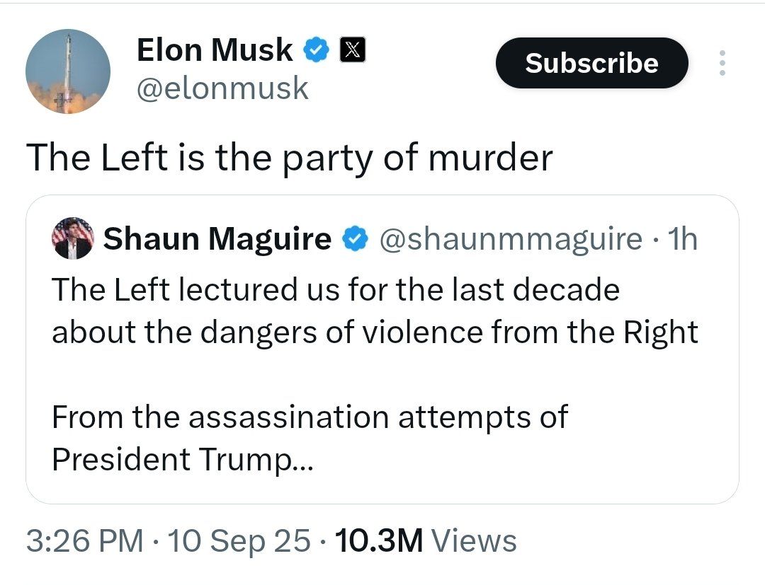765x585 pixels.
Task: Open the rocket launch profile picture
Action: (x=68, y=71)
